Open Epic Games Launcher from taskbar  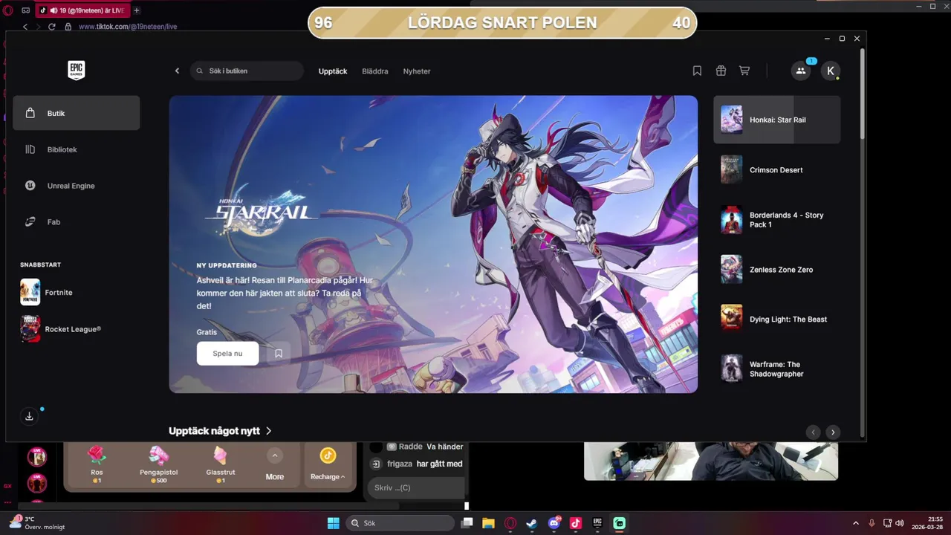pos(597,523)
